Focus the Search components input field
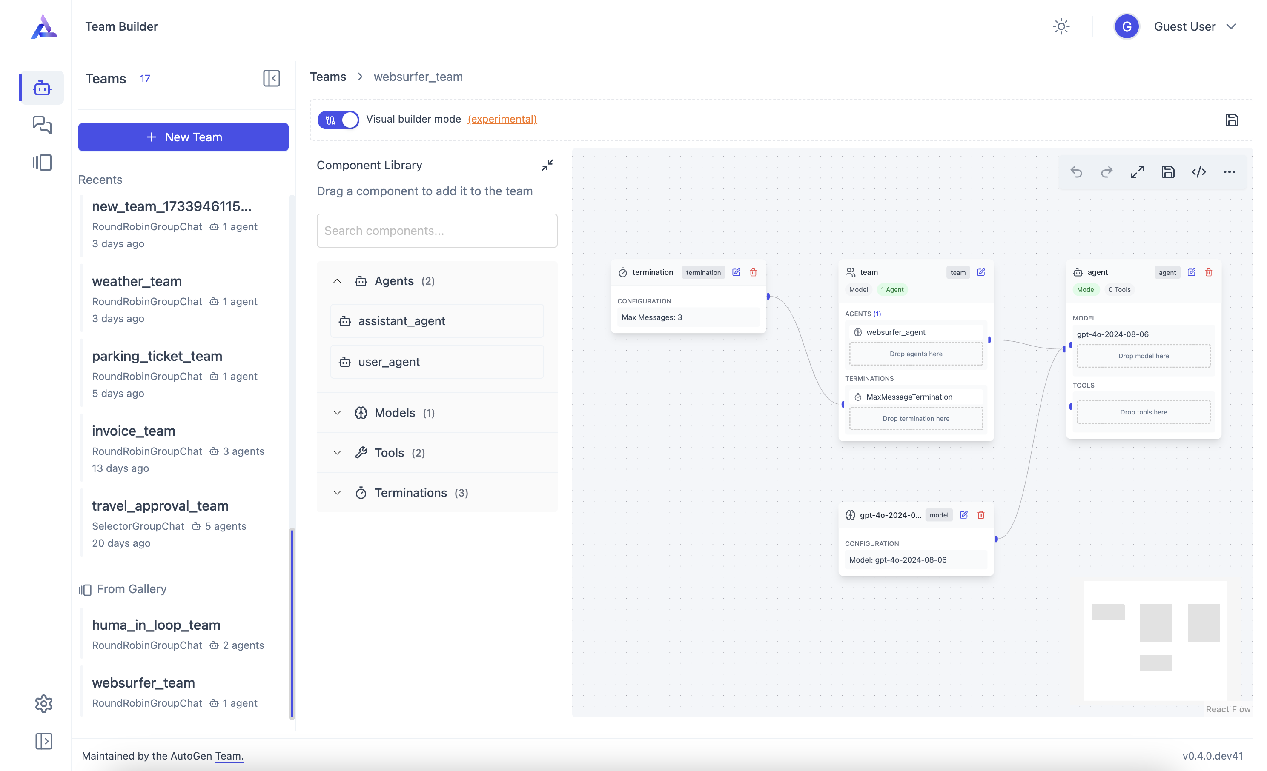Screen dimensions: 1267x771 coord(437,231)
